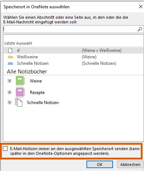Select the Rezepte notebook label
This screenshot has width=144, height=171.
[x=37, y=93]
